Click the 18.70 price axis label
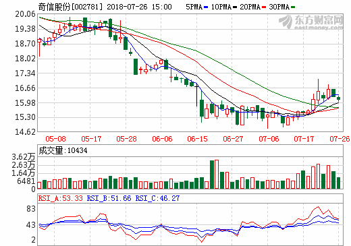Screen dimensions: 351x246 [x=26, y=44]
